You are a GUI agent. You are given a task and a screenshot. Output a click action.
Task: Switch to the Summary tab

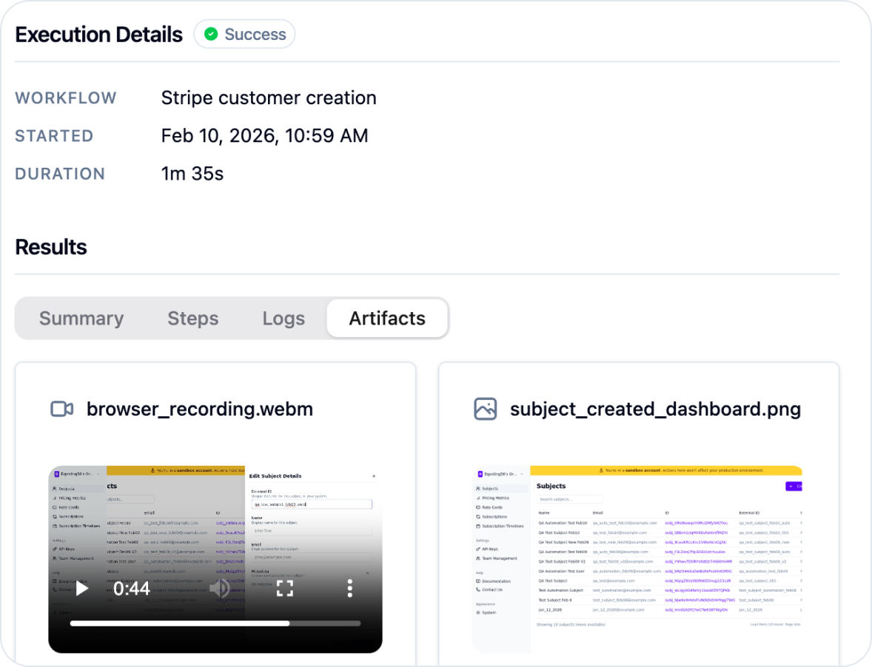pyautogui.click(x=81, y=318)
